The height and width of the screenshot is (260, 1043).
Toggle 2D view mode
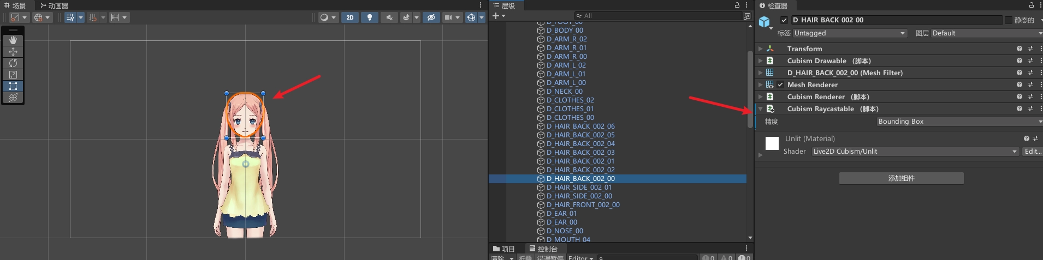pyautogui.click(x=350, y=17)
